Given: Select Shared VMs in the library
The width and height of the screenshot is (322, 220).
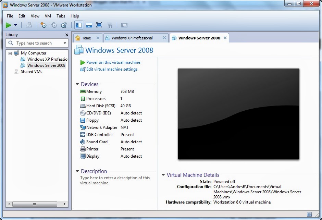Looking at the screenshot, I should click(x=32, y=72).
